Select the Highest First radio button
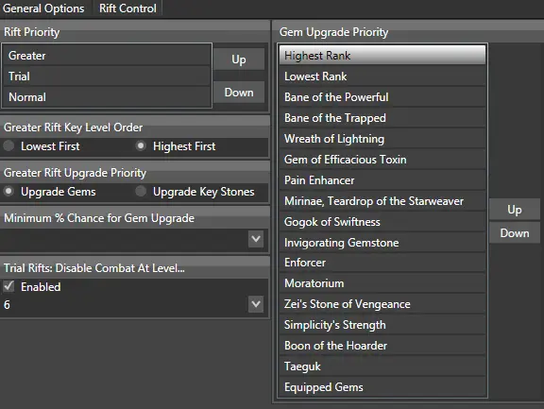The width and height of the screenshot is (544, 409). [x=141, y=145]
